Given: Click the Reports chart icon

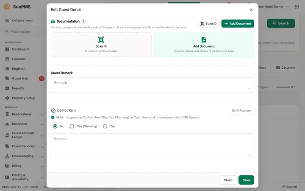Looking at the screenshot, I should click(7, 88).
